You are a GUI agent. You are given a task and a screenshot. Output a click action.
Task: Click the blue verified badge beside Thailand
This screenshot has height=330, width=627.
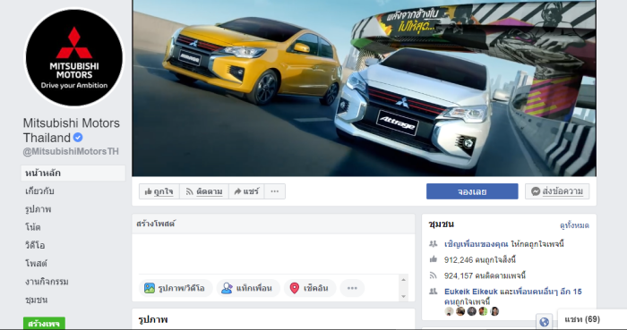pos(78,138)
